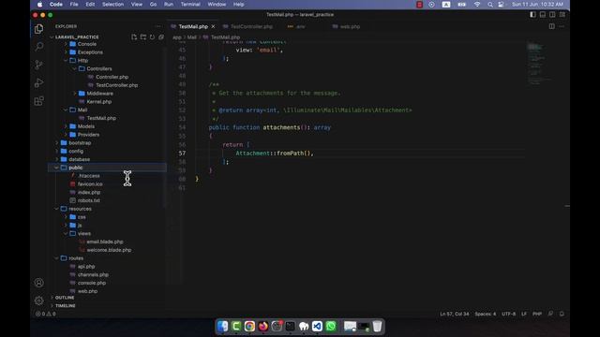The width and height of the screenshot is (600, 337).
Task: Open the Terminal menu
Action: tap(190, 5)
